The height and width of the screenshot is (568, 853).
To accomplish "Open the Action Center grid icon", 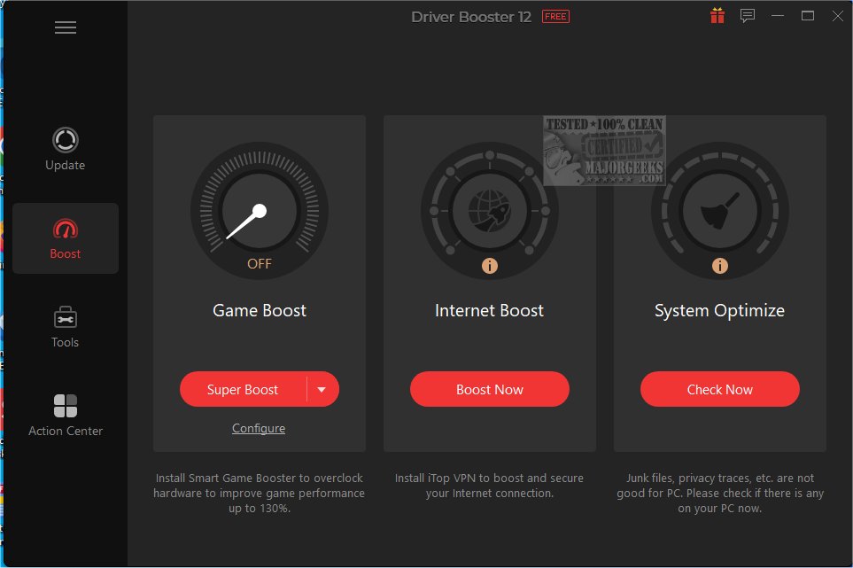I will tap(66, 406).
